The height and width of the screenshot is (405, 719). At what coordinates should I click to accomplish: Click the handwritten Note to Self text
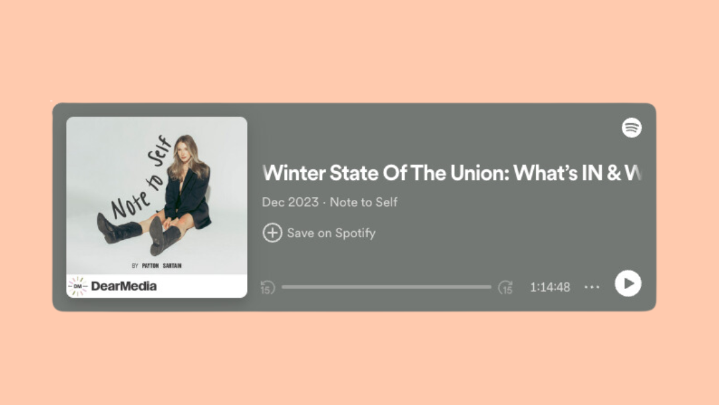[140, 177]
